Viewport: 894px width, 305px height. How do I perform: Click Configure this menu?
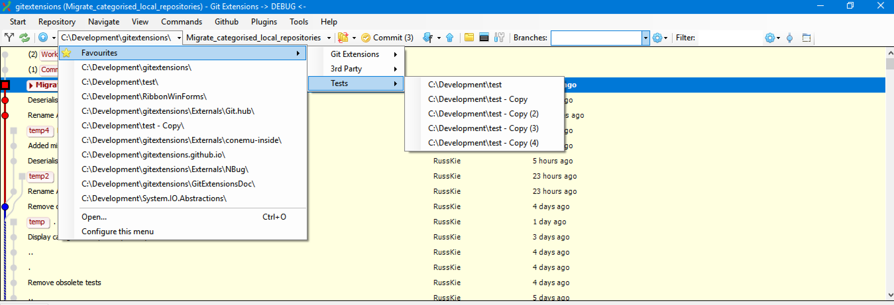click(117, 231)
